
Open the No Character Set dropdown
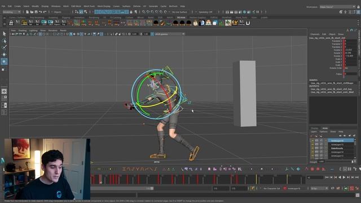[271, 188]
